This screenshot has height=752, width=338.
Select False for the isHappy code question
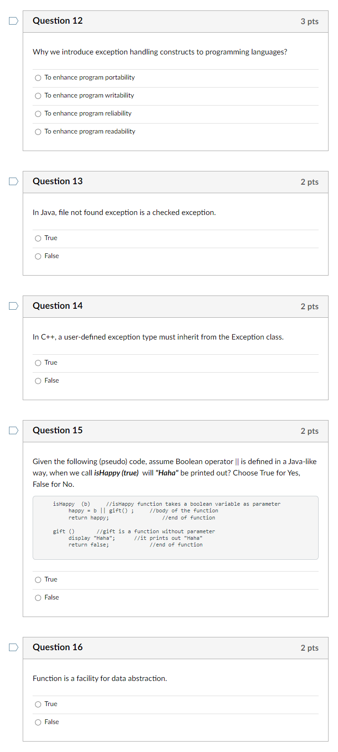click(38, 598)
